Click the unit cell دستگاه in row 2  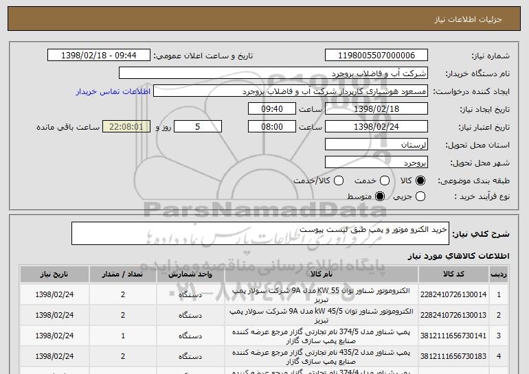pos(190,315)
